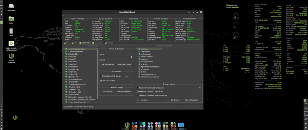The width and height of the screenshot is (308, 130).
Task: Click shield icon beside ifconfig.me
Action: (139, 49)
